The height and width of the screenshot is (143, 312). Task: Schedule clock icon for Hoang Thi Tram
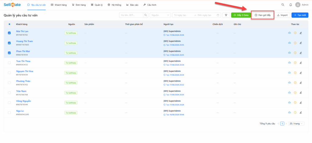tap(295, 43)
